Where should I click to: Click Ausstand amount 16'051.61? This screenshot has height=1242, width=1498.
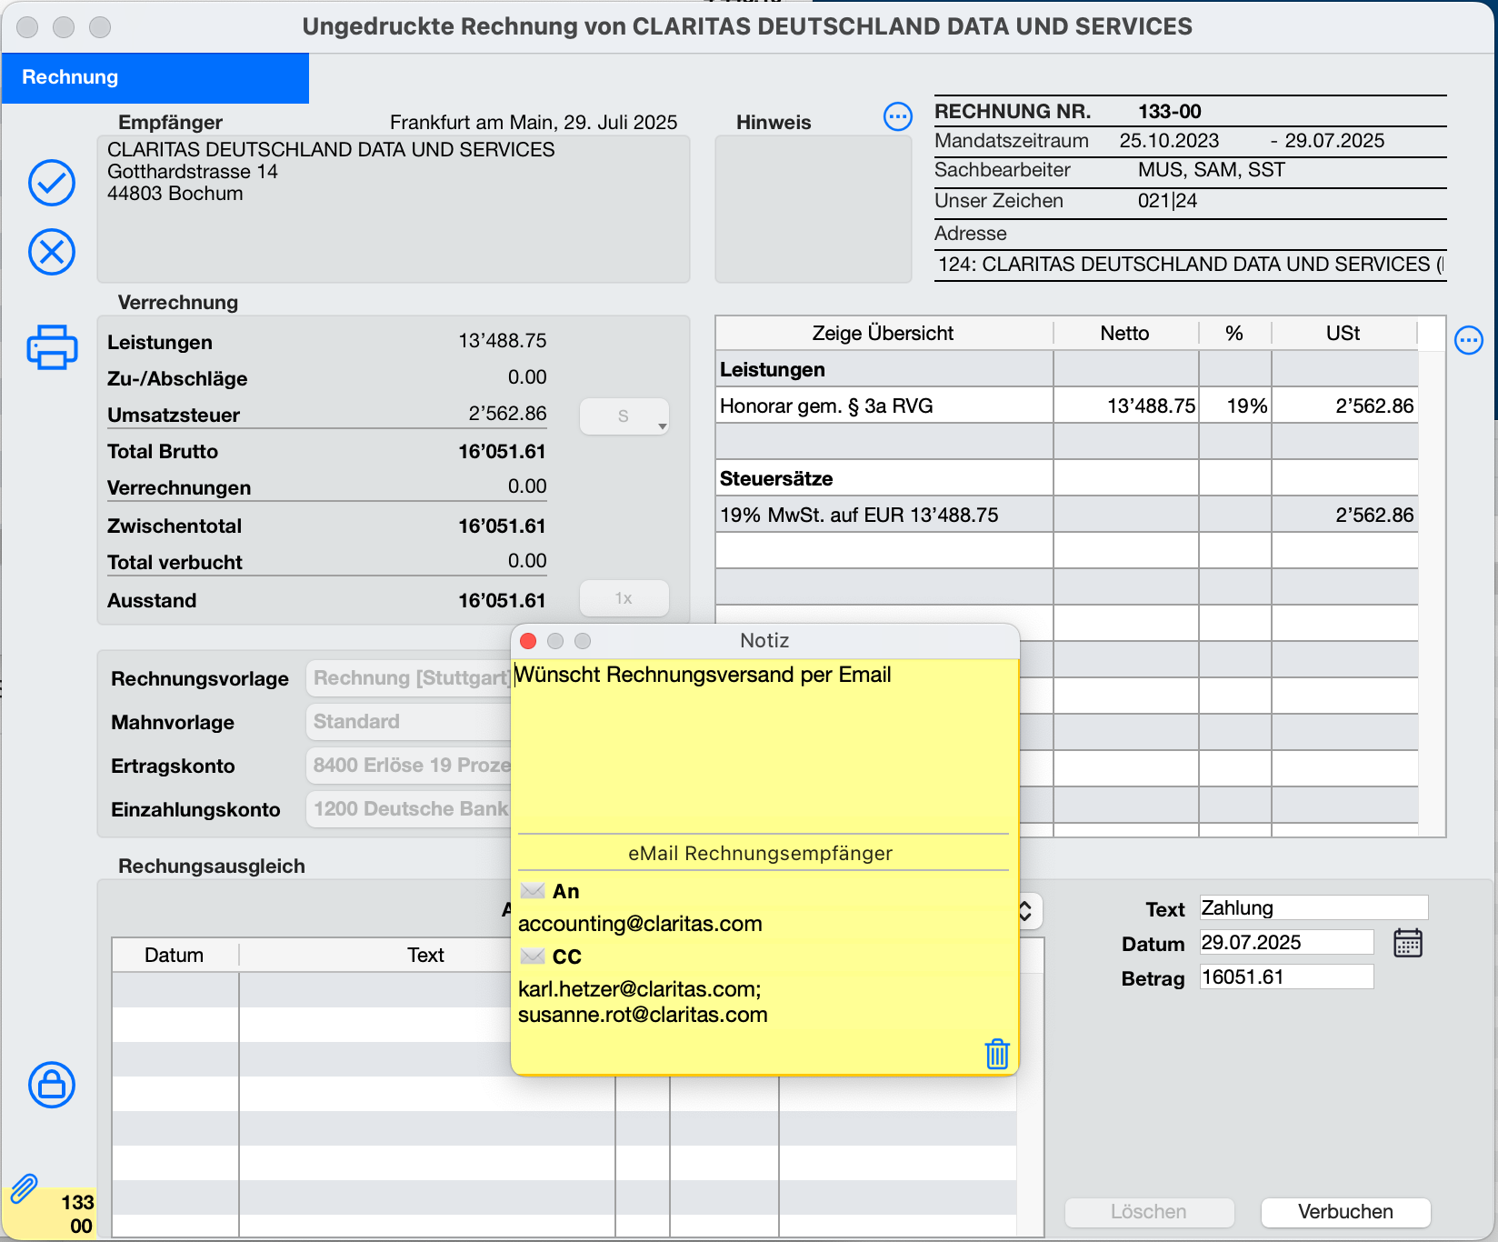[502, 601]
